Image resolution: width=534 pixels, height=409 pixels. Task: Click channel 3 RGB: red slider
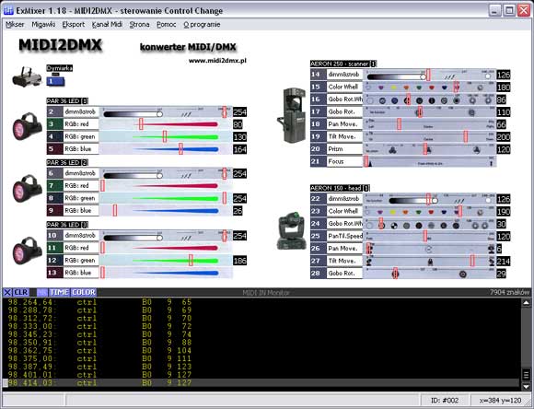166,124
